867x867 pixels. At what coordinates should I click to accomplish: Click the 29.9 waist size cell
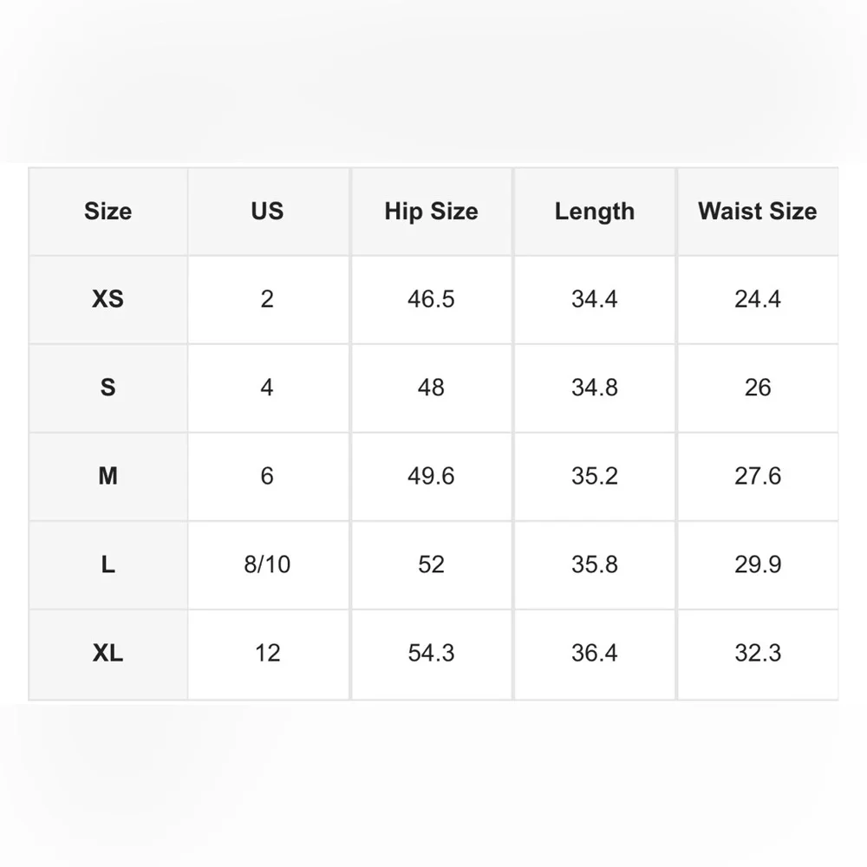tap(757, 564)
